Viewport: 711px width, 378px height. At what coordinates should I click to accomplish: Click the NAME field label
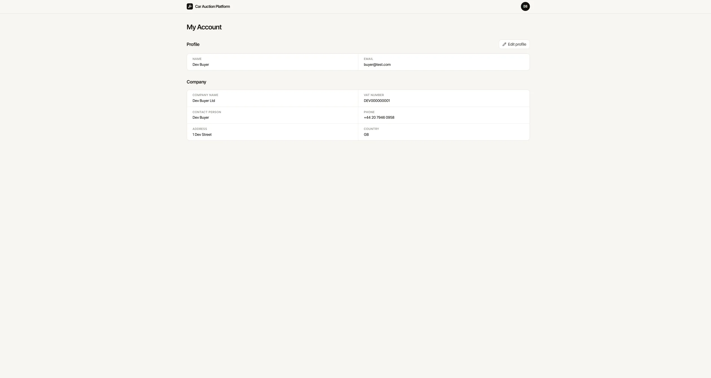tap(197, 59)
